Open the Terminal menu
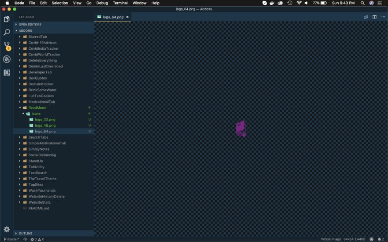This screenshot has width=388, height=242. coord(120,3)
